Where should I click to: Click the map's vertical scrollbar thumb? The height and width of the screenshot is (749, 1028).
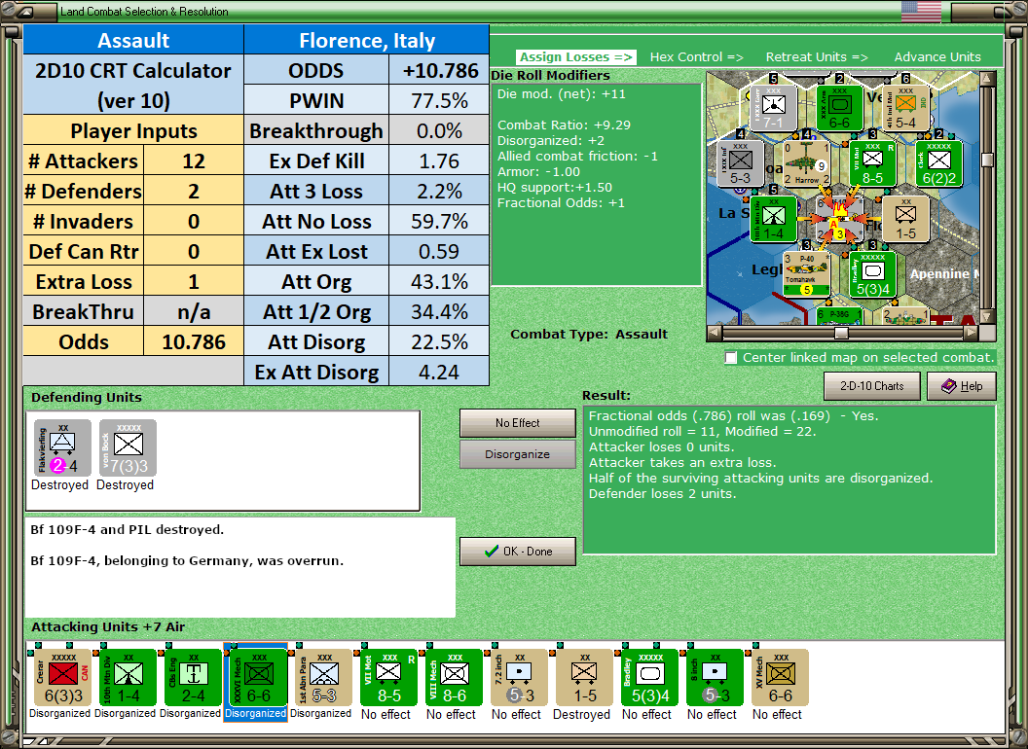click(x=987, y=160)
